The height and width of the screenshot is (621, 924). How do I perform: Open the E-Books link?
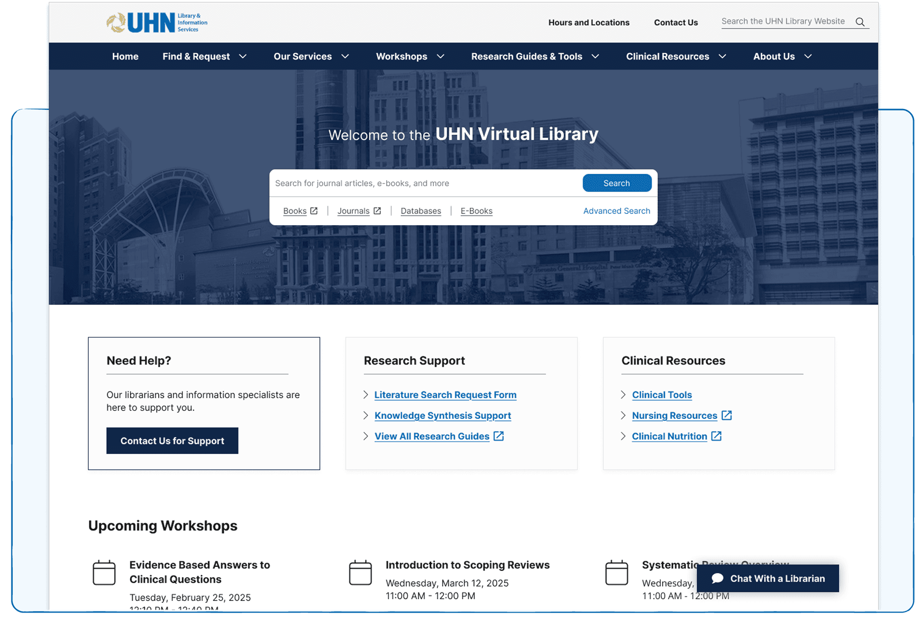pyautogui.click(x=477, y=211)
